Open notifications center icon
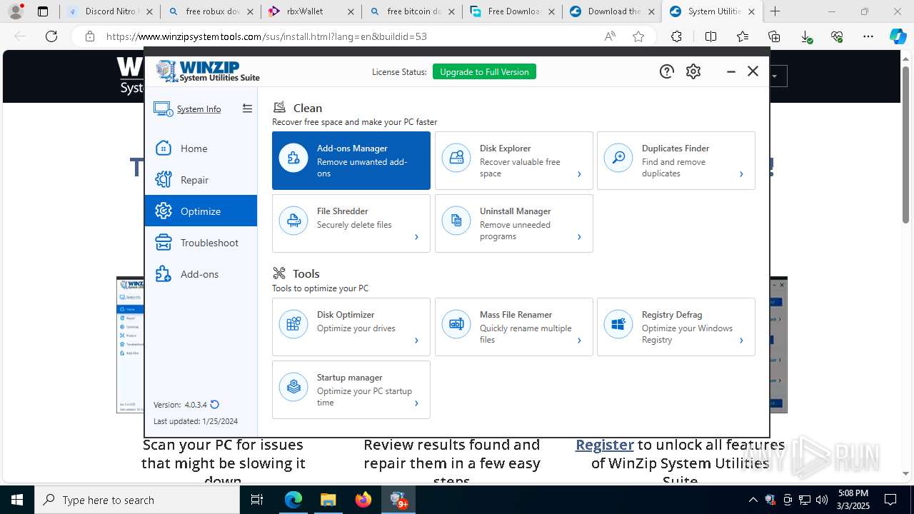 tap(890, 500)
